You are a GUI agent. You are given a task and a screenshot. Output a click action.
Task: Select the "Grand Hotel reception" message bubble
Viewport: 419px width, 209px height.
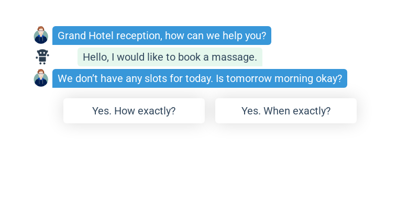[x=162, y=36]
